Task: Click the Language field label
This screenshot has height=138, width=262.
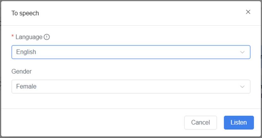Action: coord(29,37)
